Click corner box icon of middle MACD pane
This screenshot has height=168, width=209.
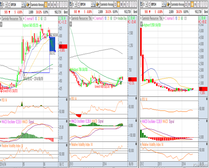[x=136, y=121]
